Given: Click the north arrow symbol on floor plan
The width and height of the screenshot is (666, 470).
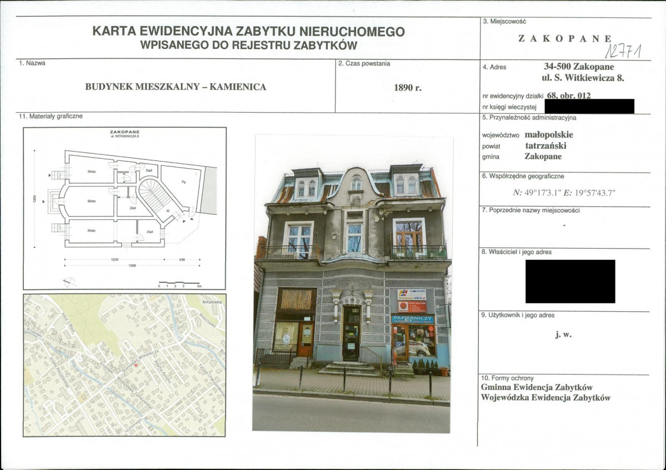Looking at the screenshot, I should click(69, 282).
